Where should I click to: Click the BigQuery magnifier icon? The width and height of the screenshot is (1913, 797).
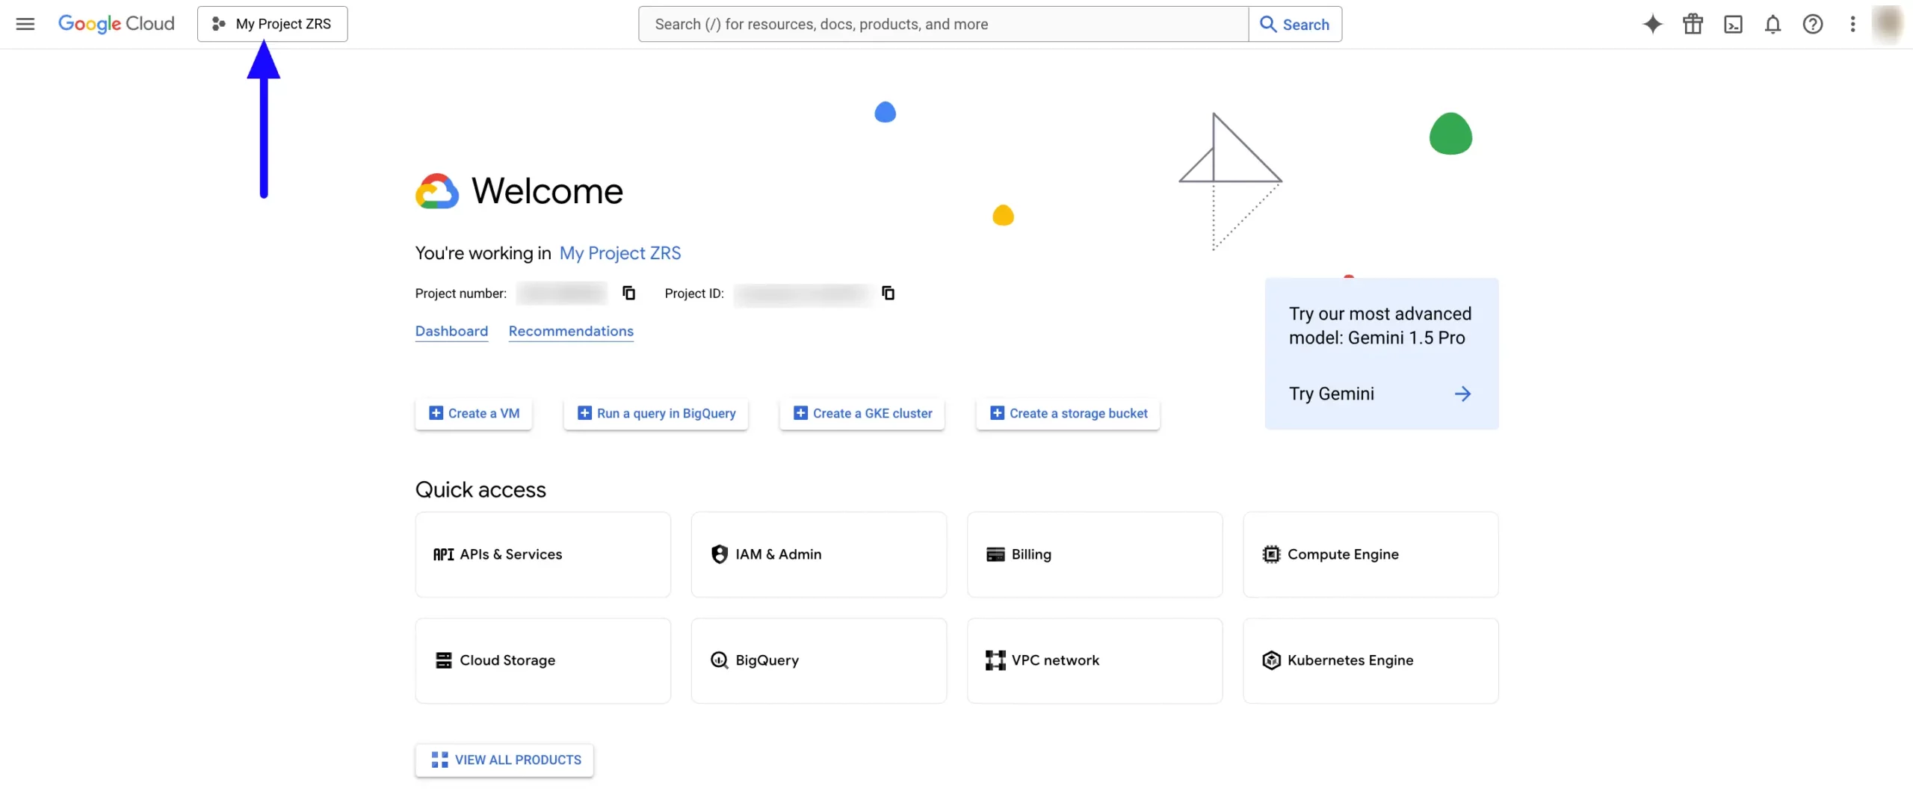click(x=720, y=660)
